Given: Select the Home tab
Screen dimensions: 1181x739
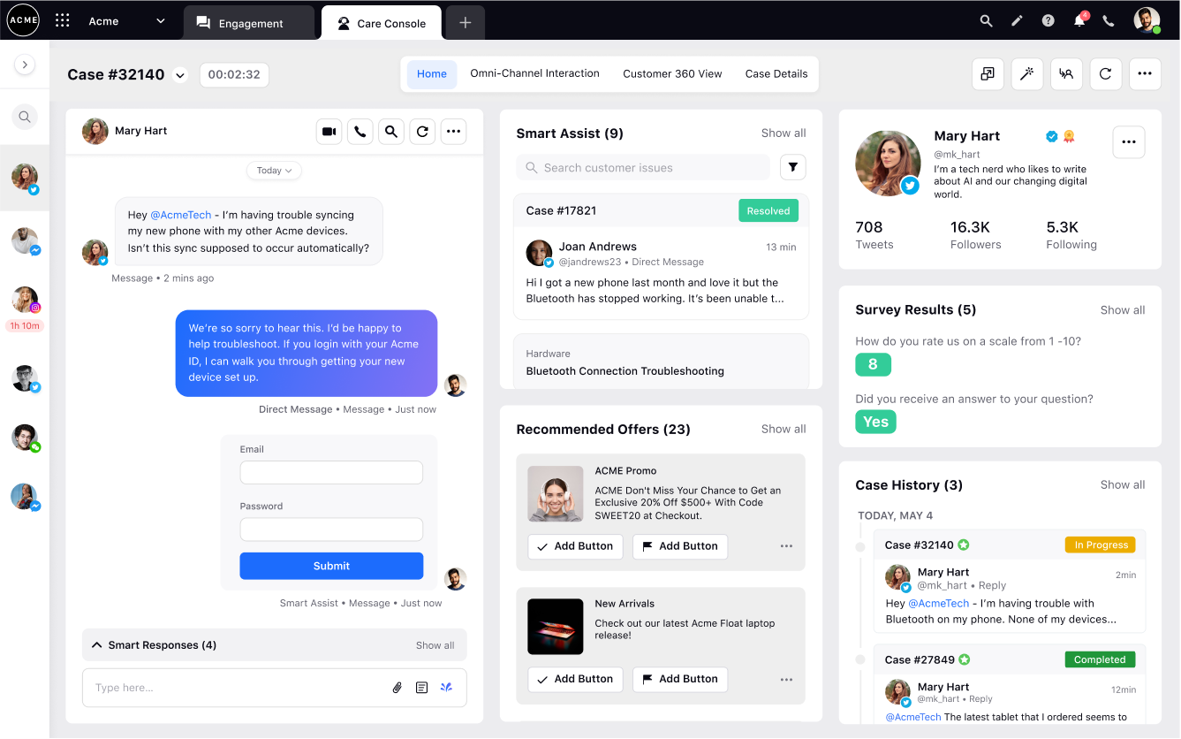Looking at the screenshot, I should pos(432,74).
